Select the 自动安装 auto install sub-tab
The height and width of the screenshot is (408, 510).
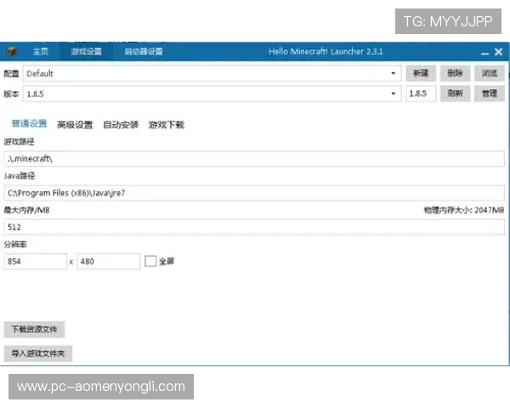click(121, 125)
